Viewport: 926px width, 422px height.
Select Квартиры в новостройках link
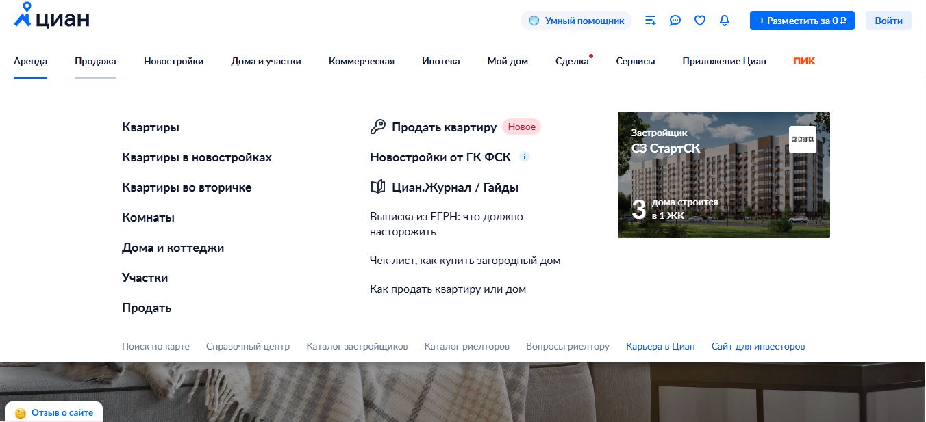pos(197,157)
